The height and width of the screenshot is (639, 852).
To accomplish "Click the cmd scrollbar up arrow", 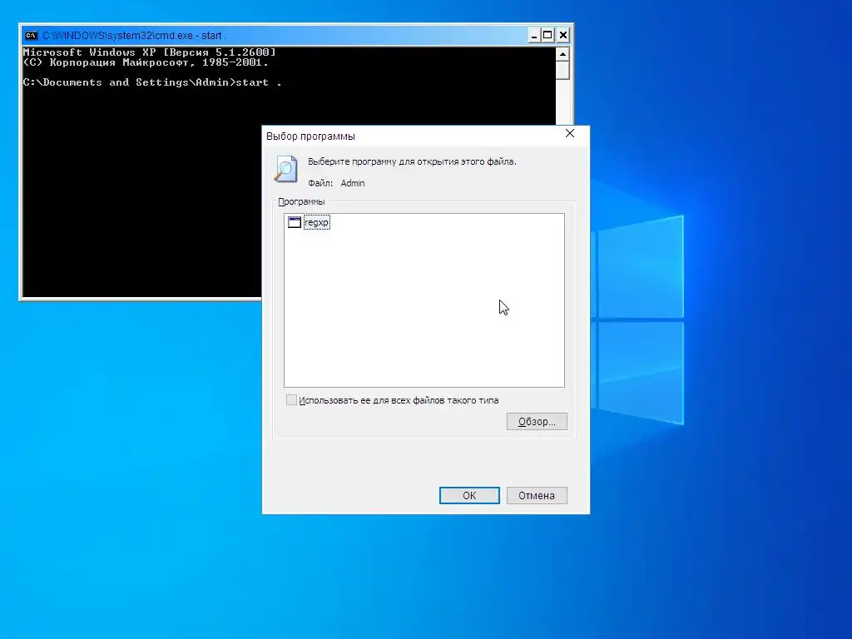I will coord(563,54).
